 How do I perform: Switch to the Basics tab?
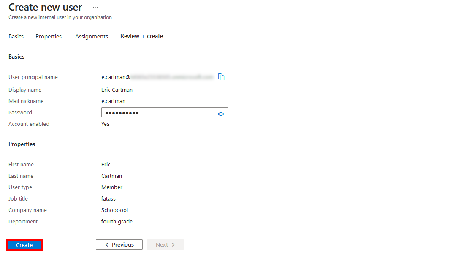(x=16, y=36)
